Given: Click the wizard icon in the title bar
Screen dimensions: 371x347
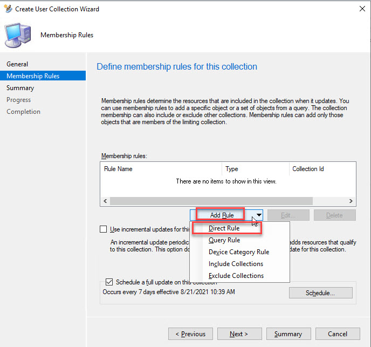Looking at the screenshot, I should [x=8, y=9].
